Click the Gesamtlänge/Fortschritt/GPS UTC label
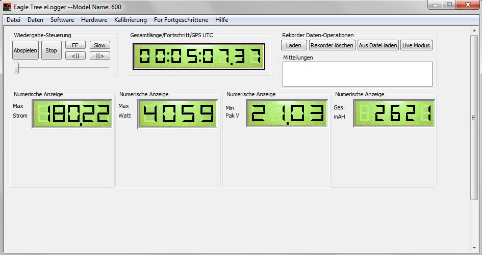Image resolution: width=482 pixels, height=255 pixels. coord(171,35)
